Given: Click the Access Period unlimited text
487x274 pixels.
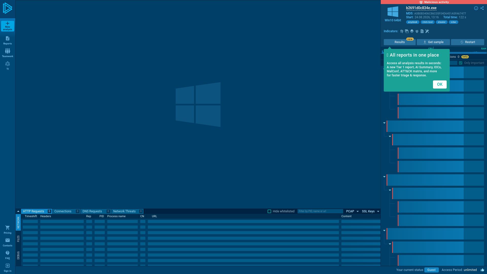Looking at the screenshot, I should pos(459,270).
